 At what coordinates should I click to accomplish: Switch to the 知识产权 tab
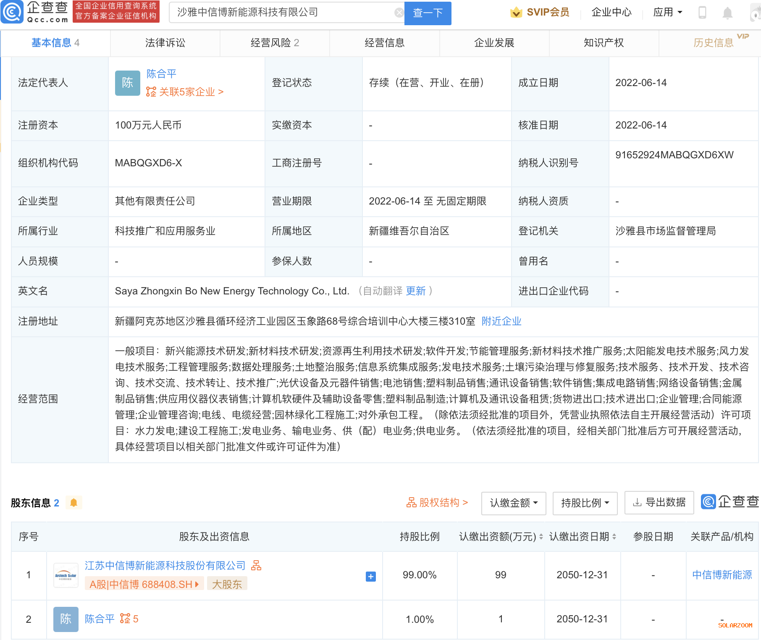pos(604,43)
